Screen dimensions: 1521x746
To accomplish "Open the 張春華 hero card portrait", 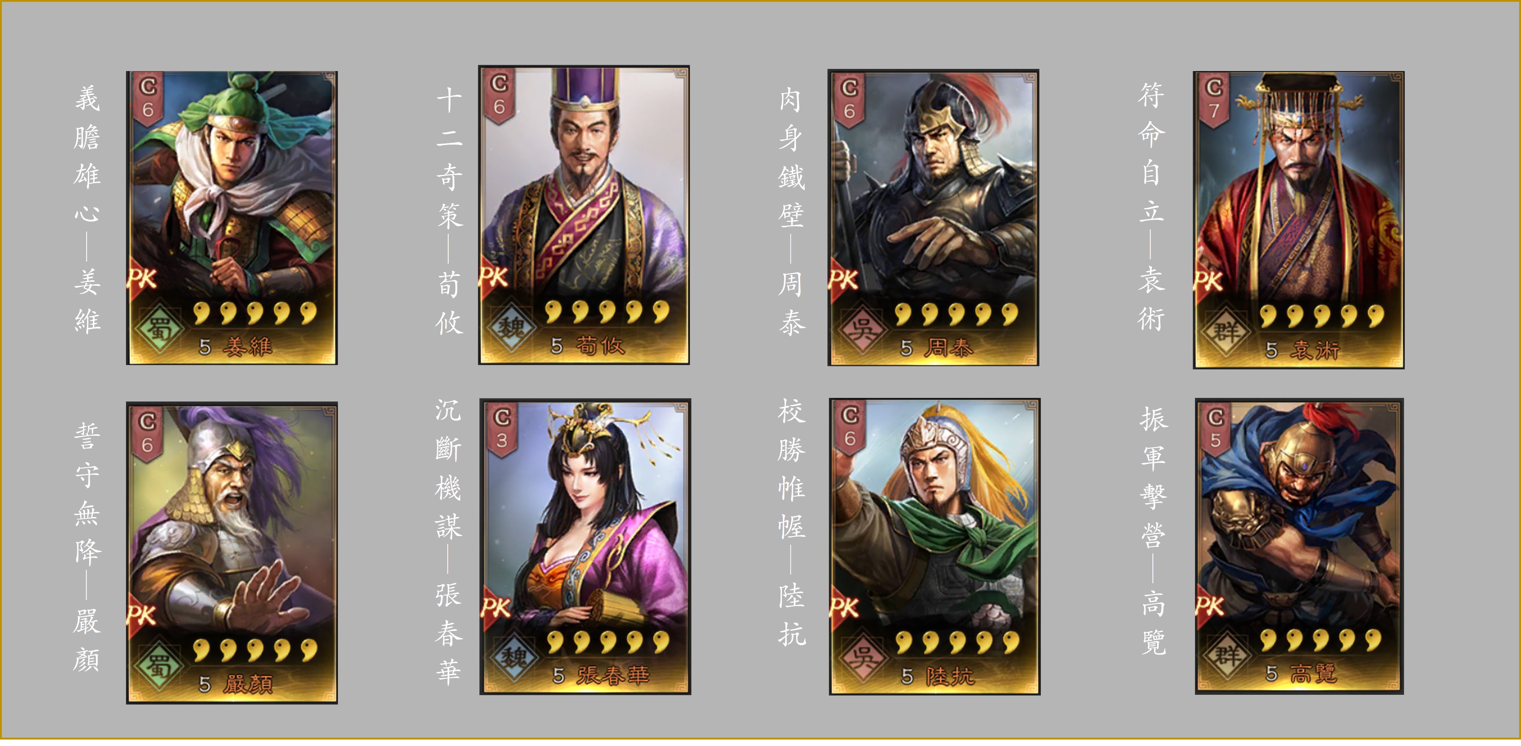I will [x=585, y=547].
